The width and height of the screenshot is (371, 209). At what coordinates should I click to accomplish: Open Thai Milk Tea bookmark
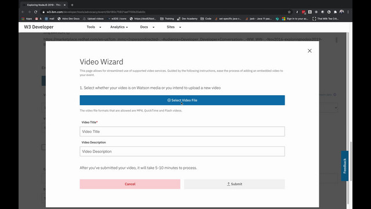326,19
